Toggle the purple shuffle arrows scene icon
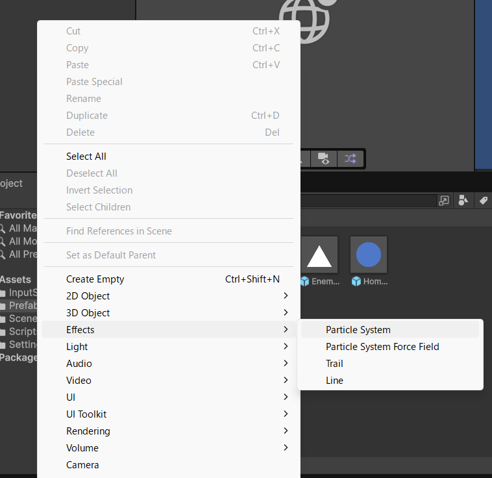 (x=350, y=158)
